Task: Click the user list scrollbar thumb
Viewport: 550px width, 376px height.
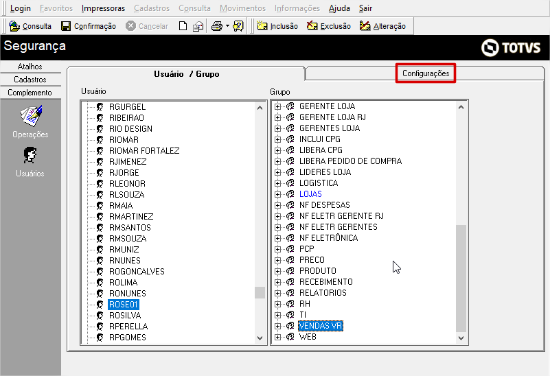Action: coord(260,292)
